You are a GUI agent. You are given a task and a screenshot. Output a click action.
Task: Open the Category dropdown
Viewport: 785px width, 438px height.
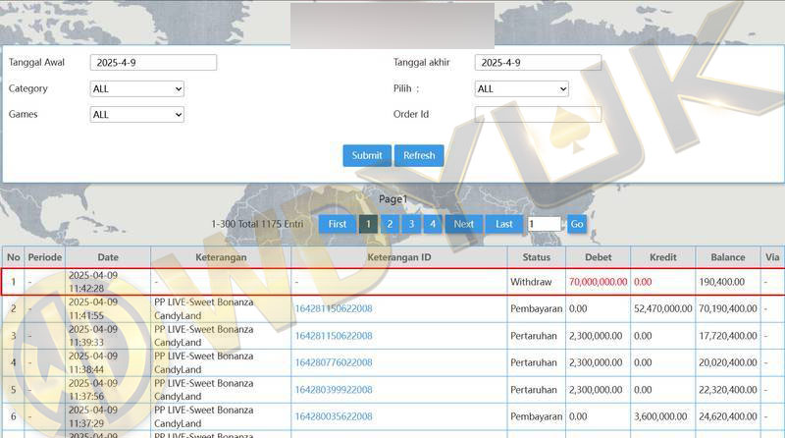coord(136,88)
